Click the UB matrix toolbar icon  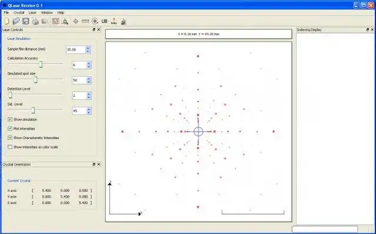click(105, 21)
